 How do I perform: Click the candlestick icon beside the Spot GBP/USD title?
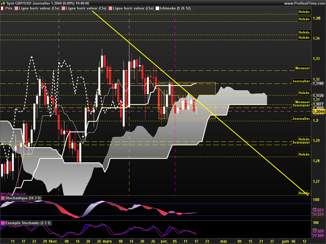coord(2,3)
